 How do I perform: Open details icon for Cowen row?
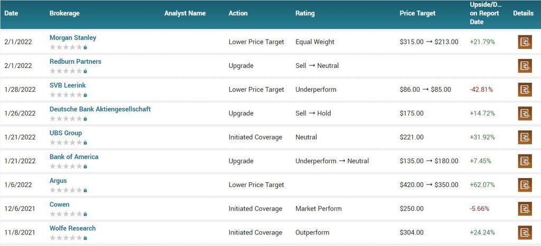pos(525,209)
